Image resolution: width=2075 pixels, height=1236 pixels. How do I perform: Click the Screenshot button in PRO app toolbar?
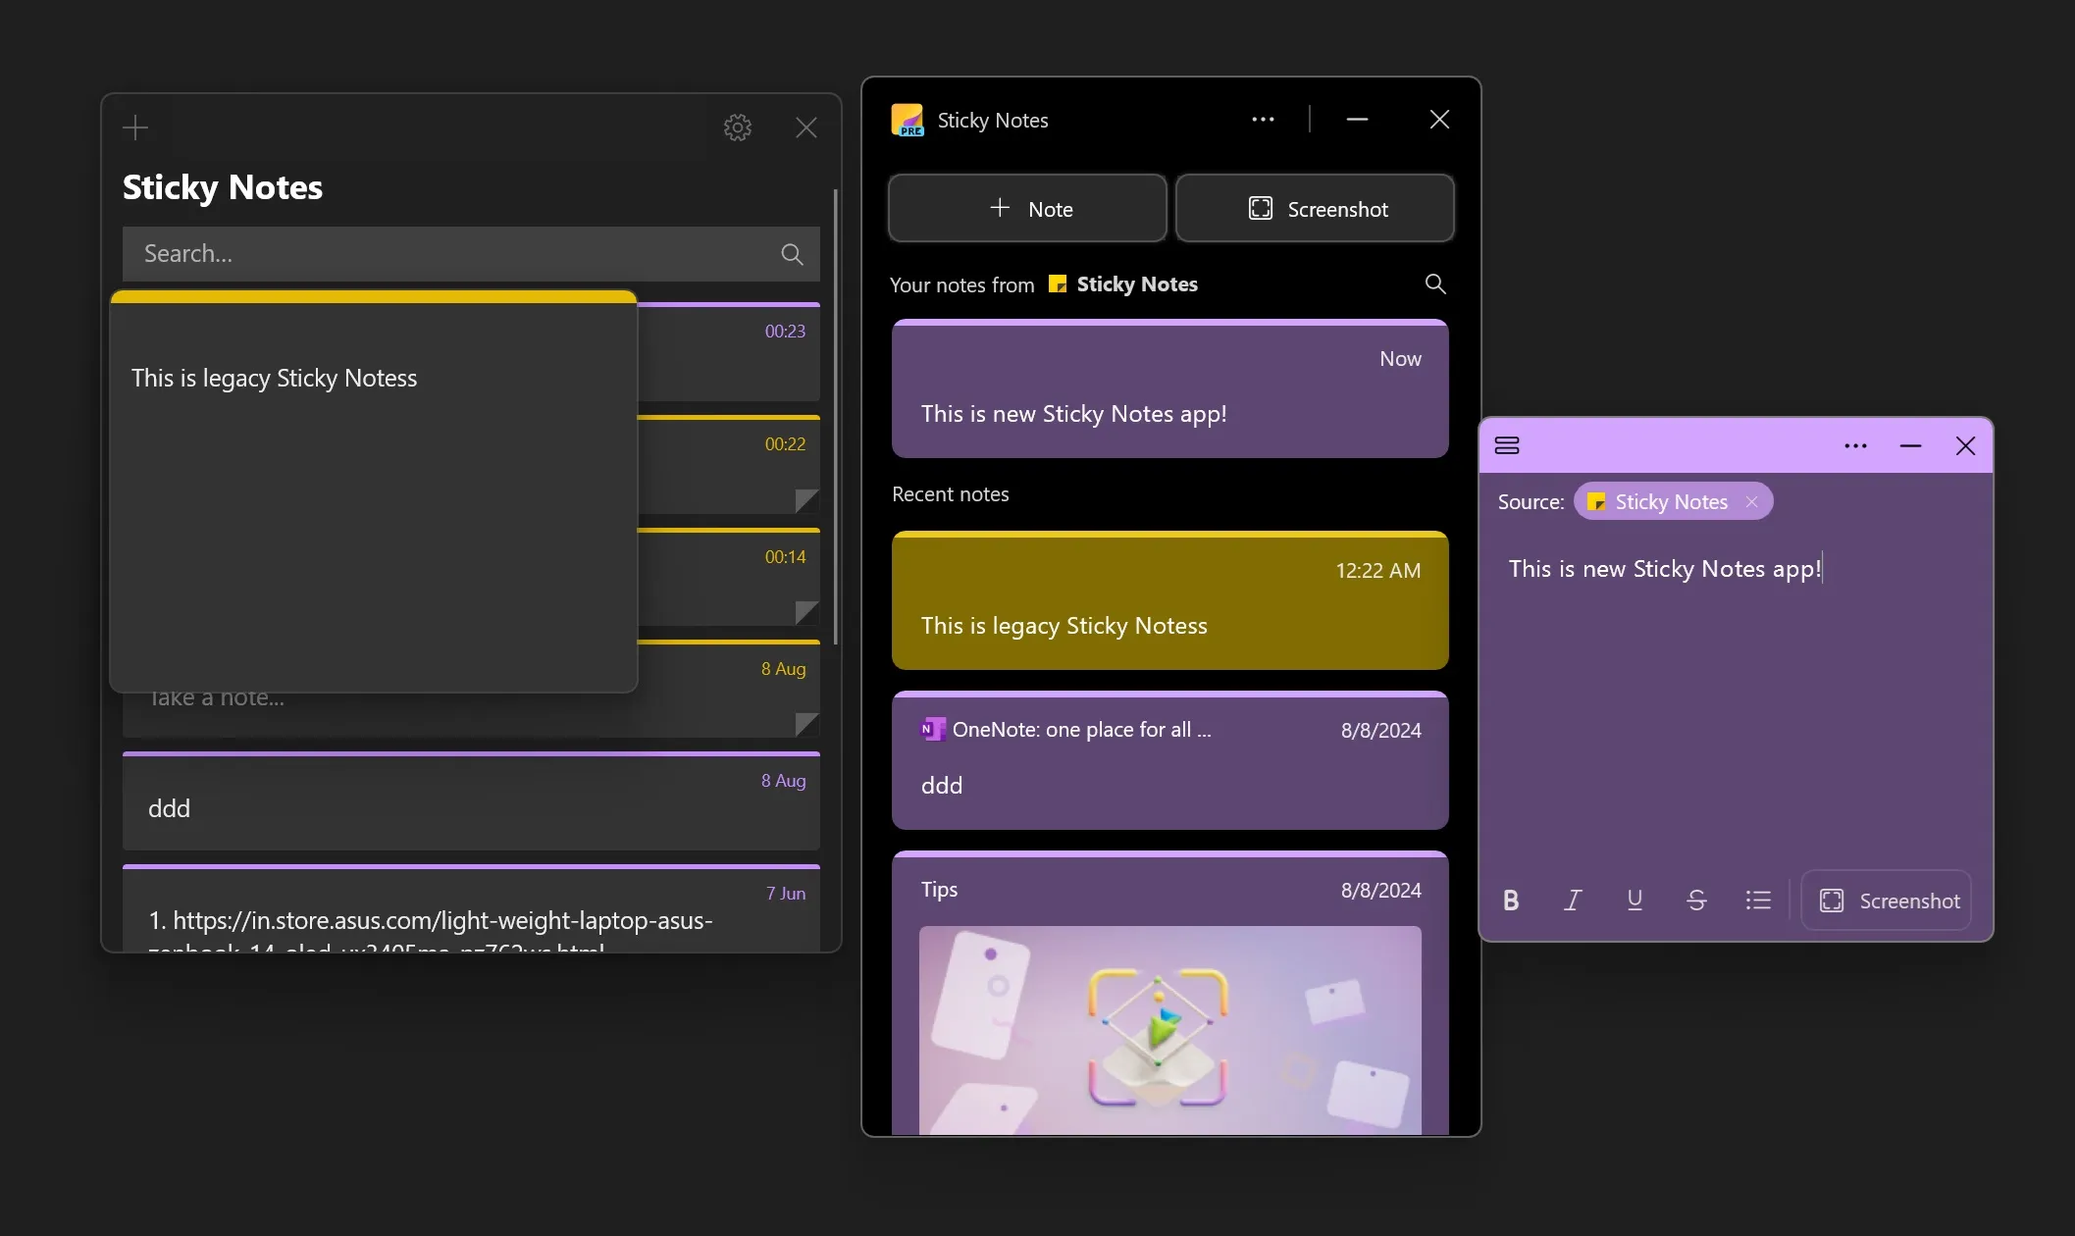coord(1315,208)
